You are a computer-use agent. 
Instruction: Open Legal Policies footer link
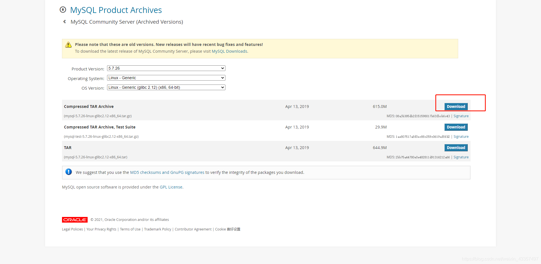click(72, 229)
